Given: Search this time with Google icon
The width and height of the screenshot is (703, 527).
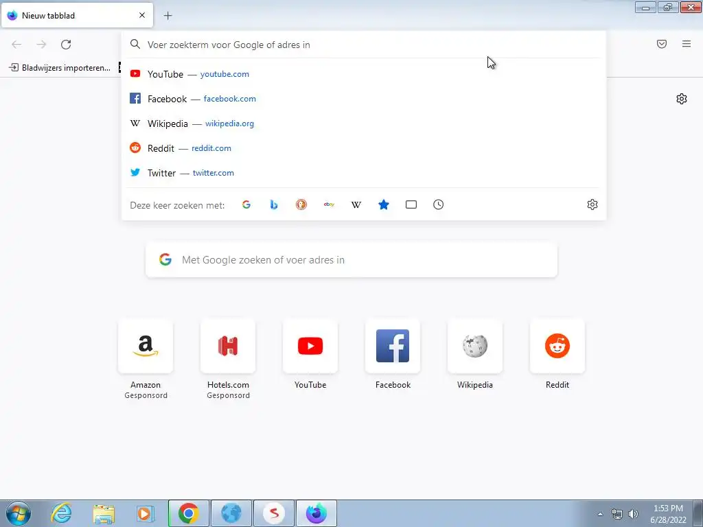Looking at the screenshot, I should pyautogui.click(x=246, y=204).
